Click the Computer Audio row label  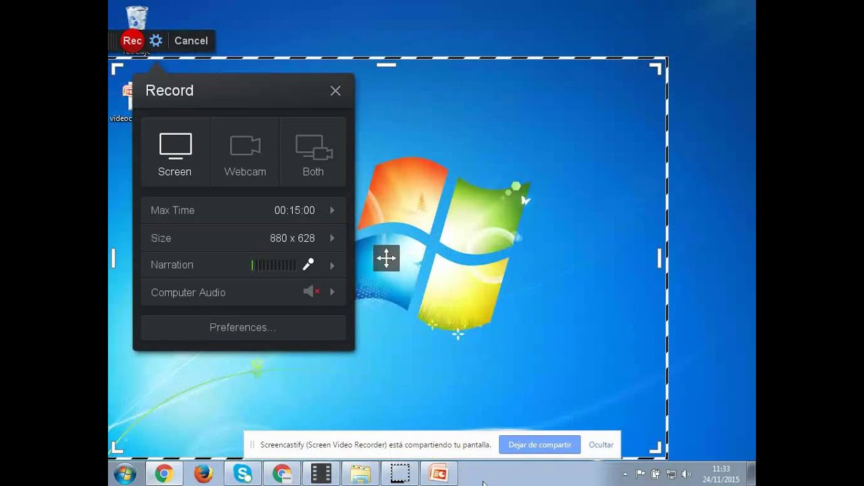(x=188, y=292)
